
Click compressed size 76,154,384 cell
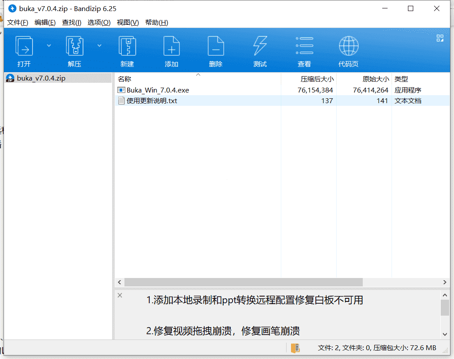315,90
